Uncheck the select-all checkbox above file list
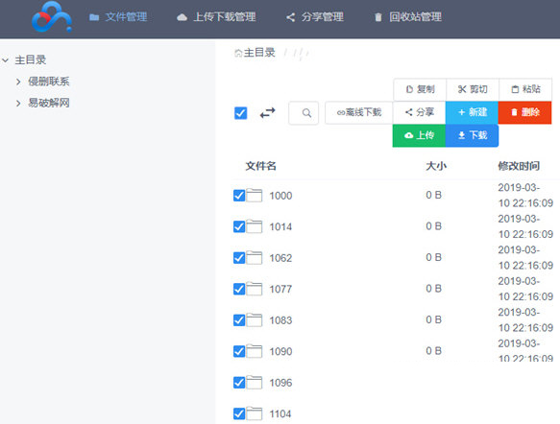This screenshot has width=560, height=424. tap(241, 113)
